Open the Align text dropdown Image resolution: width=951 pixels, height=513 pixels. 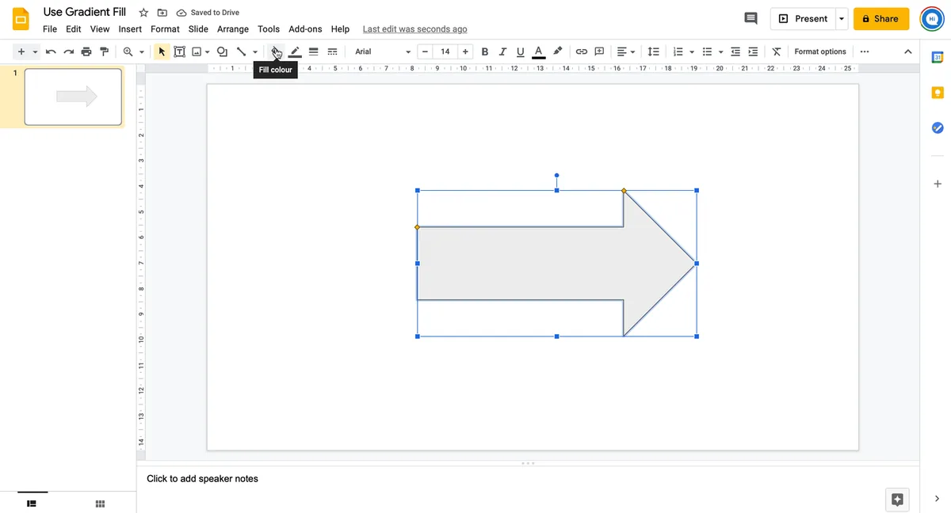click(626, 51)
